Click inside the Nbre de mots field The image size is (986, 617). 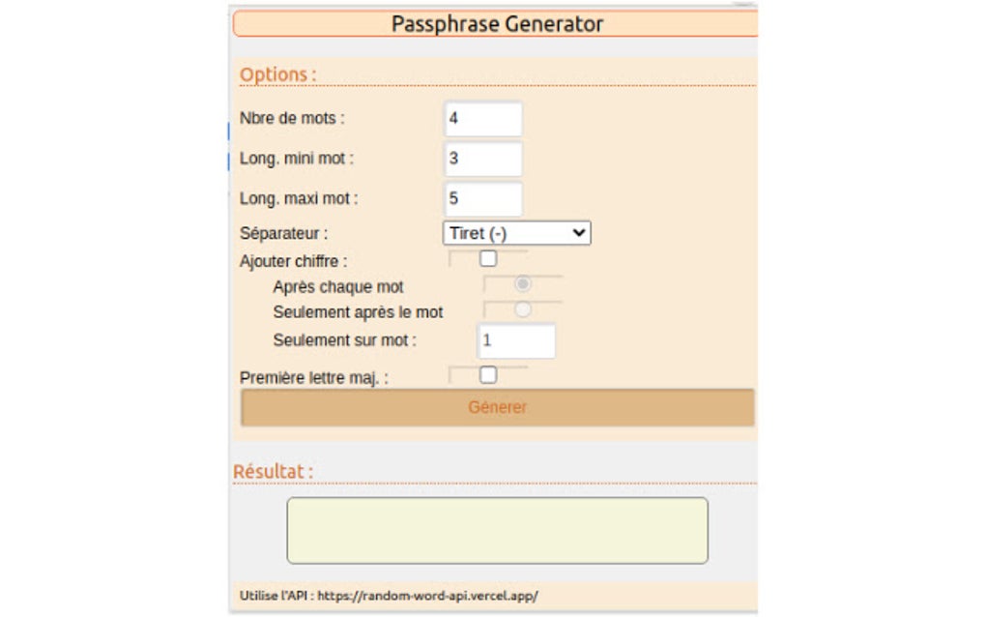(480, 118)
